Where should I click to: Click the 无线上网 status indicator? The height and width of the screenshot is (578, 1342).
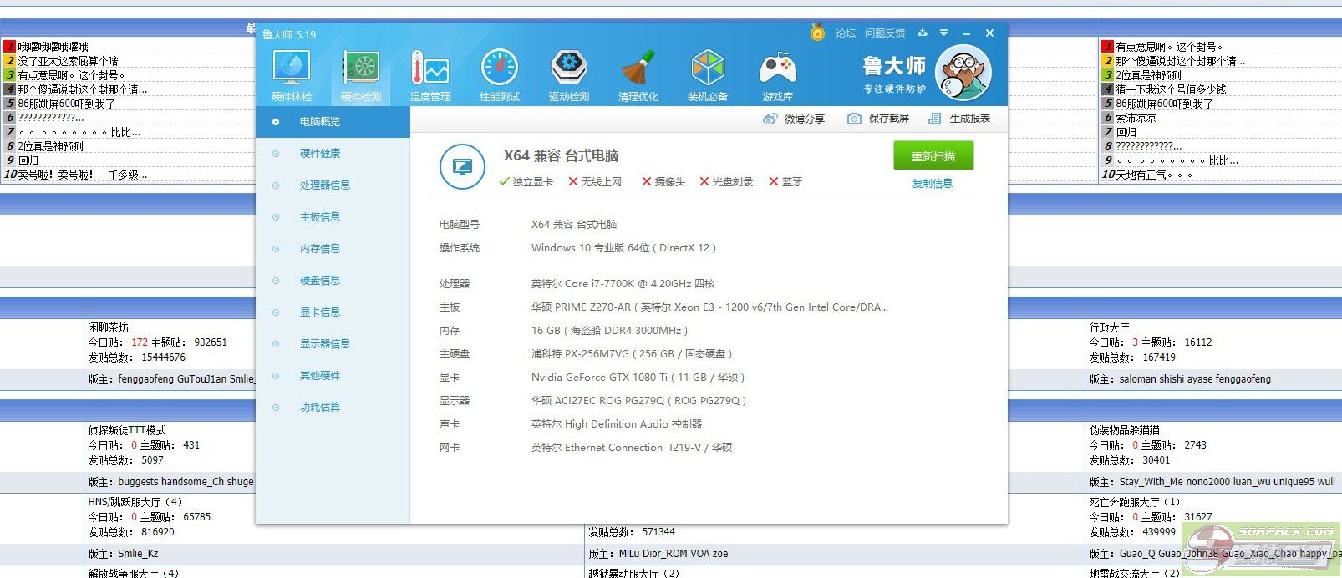595,182
